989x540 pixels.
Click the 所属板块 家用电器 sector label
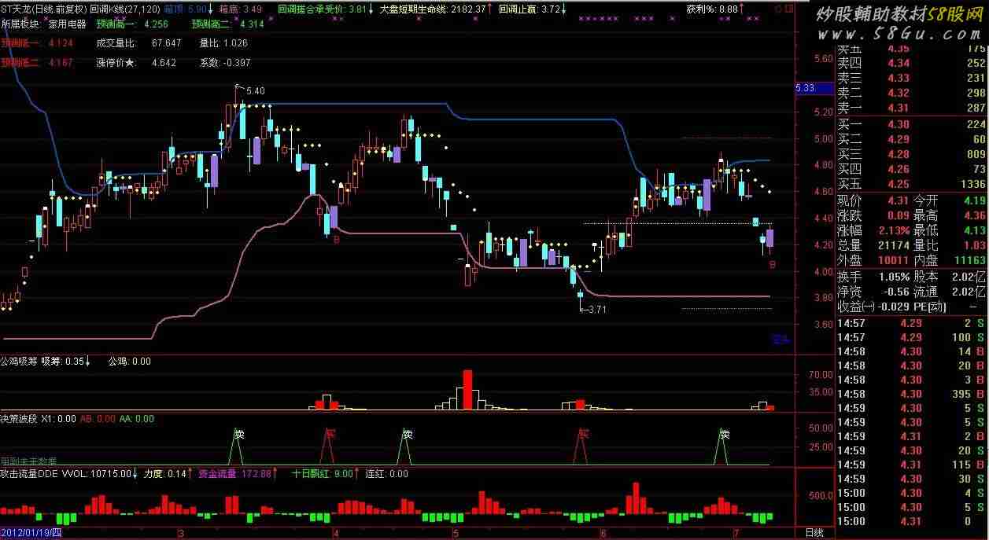[44, 24]
